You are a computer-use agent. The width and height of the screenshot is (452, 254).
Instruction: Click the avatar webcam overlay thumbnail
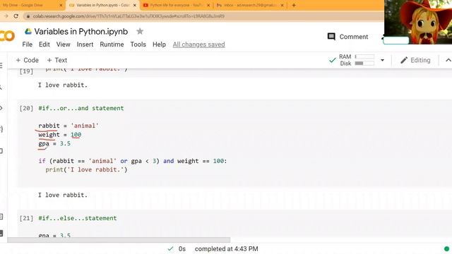(x=418, y=22)
